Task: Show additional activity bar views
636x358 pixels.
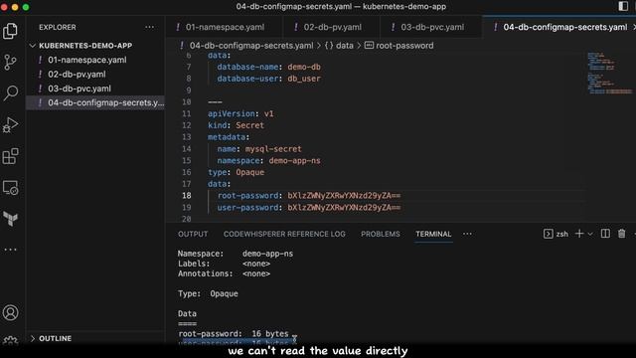Action: [11, 250]
